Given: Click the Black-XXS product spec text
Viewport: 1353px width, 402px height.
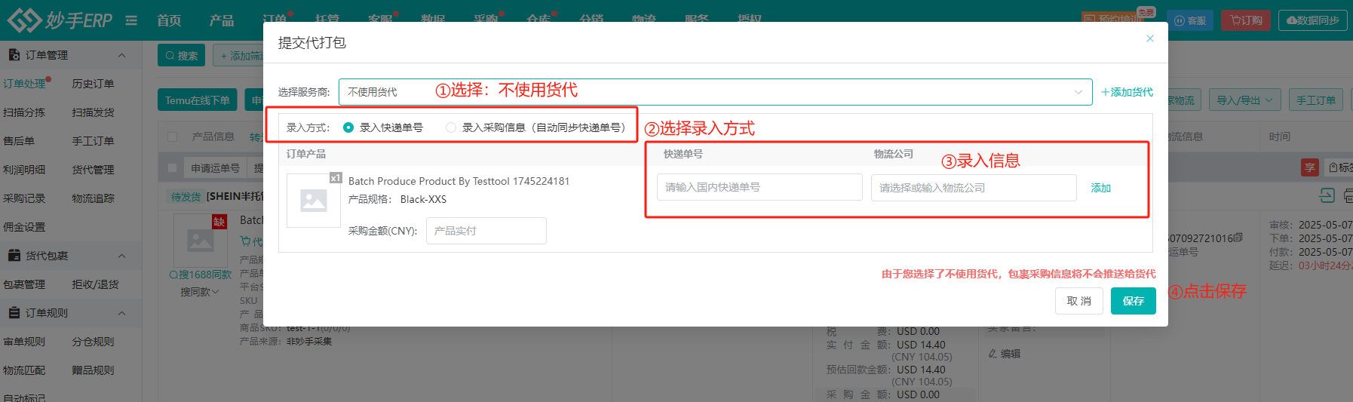Looking at the screenshot, I should point(423,199).
